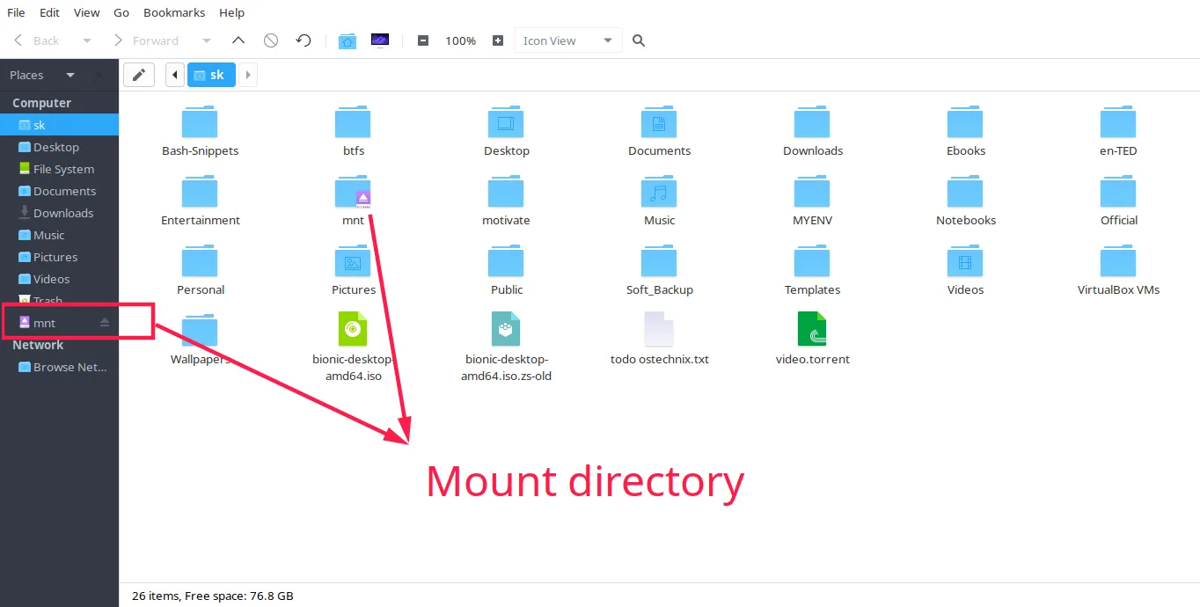Click the search magnifier icon
1200x607 pixels.
point(639,40)
